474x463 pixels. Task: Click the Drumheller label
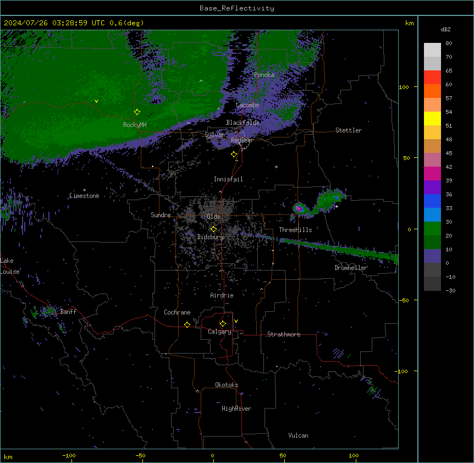pyautogui.click(x=351, y=268)
